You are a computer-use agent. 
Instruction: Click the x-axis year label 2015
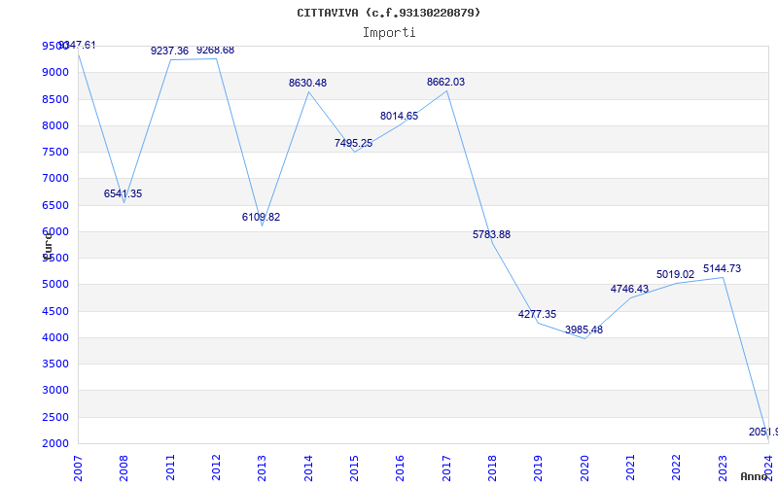(354, 469)
